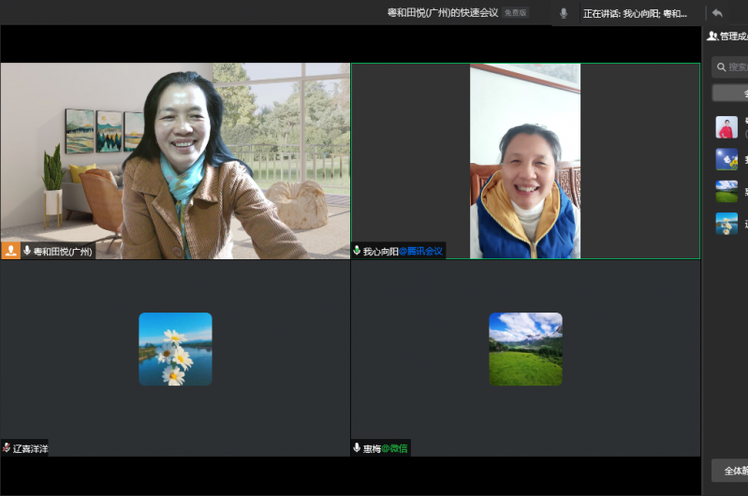748x496 pixels.
Task: Click the reply arrow icon at top right
Action: [x=717, y=13]
